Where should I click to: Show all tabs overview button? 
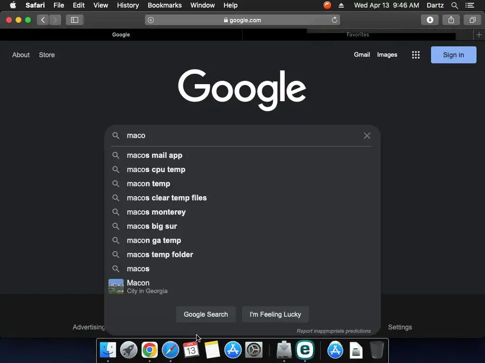click(472, 20)
